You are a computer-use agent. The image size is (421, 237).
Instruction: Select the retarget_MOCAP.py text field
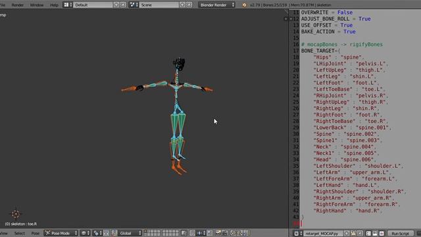[323, 234]
